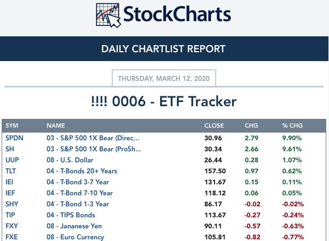
Task: Open the SH symbol link
Action: (10, 149)
